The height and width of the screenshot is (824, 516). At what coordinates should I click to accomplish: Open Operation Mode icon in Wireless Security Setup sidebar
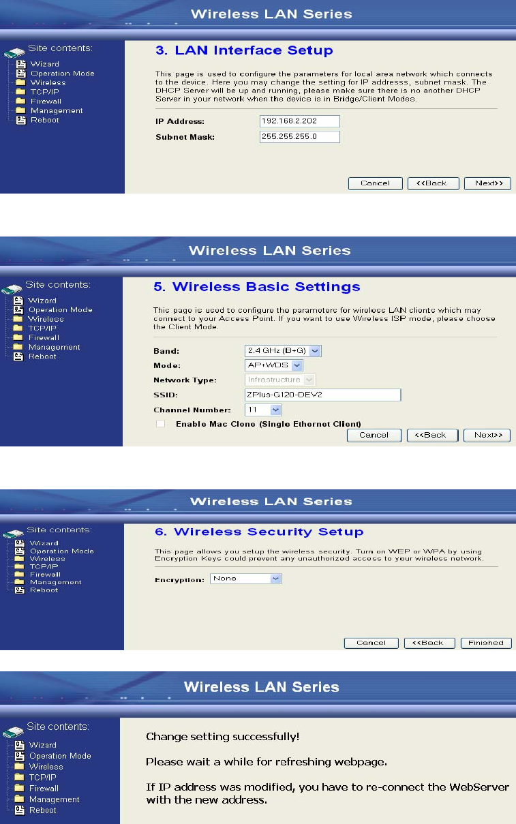tap(20, 551)
